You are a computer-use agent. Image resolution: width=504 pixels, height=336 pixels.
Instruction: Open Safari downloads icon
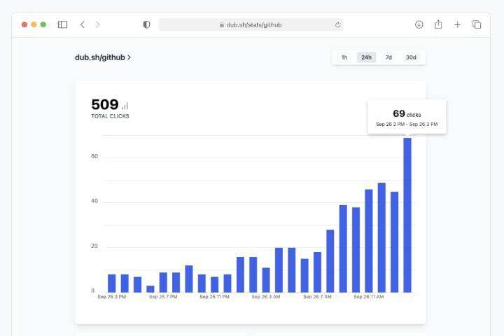point(419,24)
